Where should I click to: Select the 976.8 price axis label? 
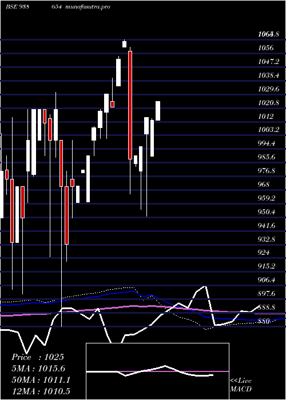pyautogui.click(x=267, y=171)
